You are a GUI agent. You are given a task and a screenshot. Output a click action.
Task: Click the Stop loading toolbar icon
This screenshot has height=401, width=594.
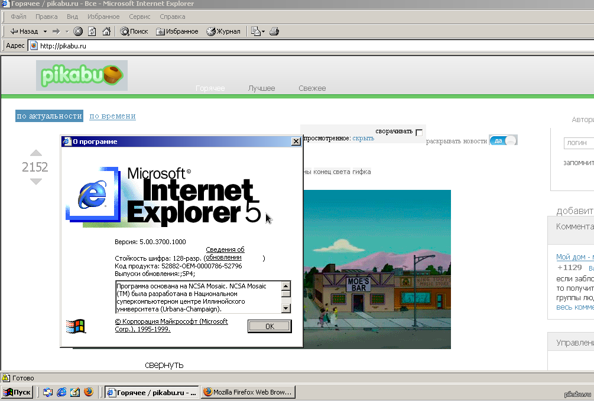click(x=78, y=31)
